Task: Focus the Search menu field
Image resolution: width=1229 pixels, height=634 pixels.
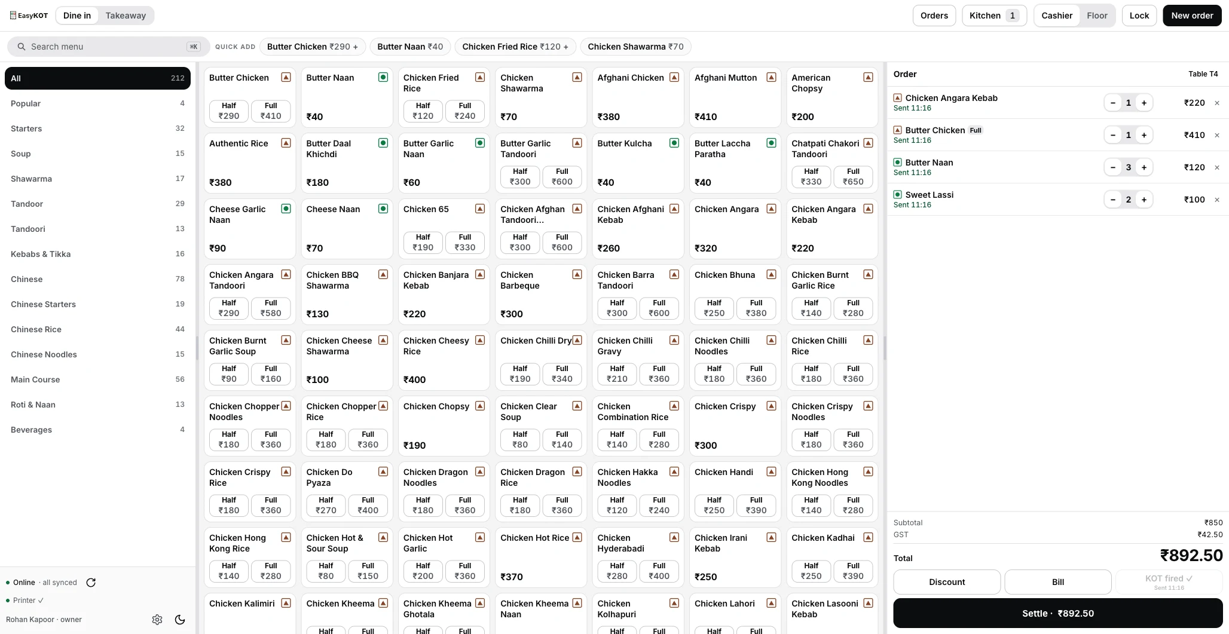Action: 108,47
